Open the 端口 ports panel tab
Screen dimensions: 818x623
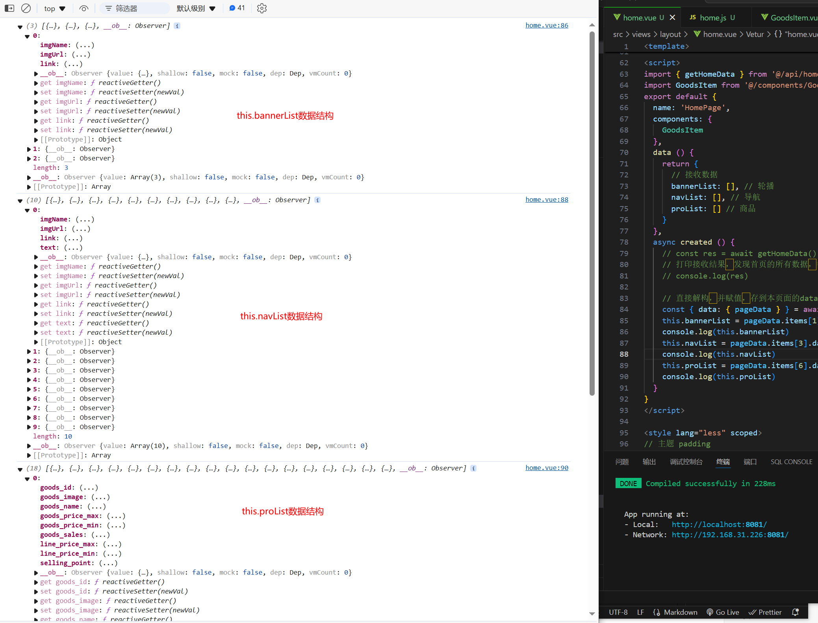[750, 462]
